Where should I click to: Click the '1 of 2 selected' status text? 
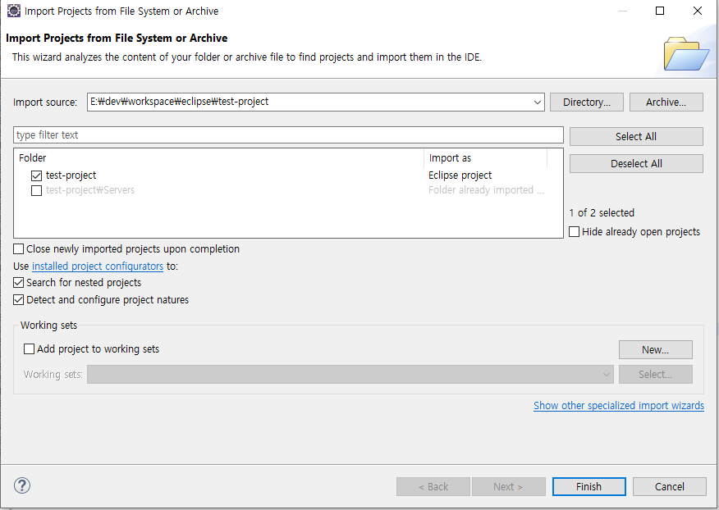[602, 213]
